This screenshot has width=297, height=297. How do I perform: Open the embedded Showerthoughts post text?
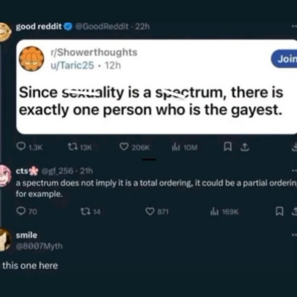tap(150, 102)
